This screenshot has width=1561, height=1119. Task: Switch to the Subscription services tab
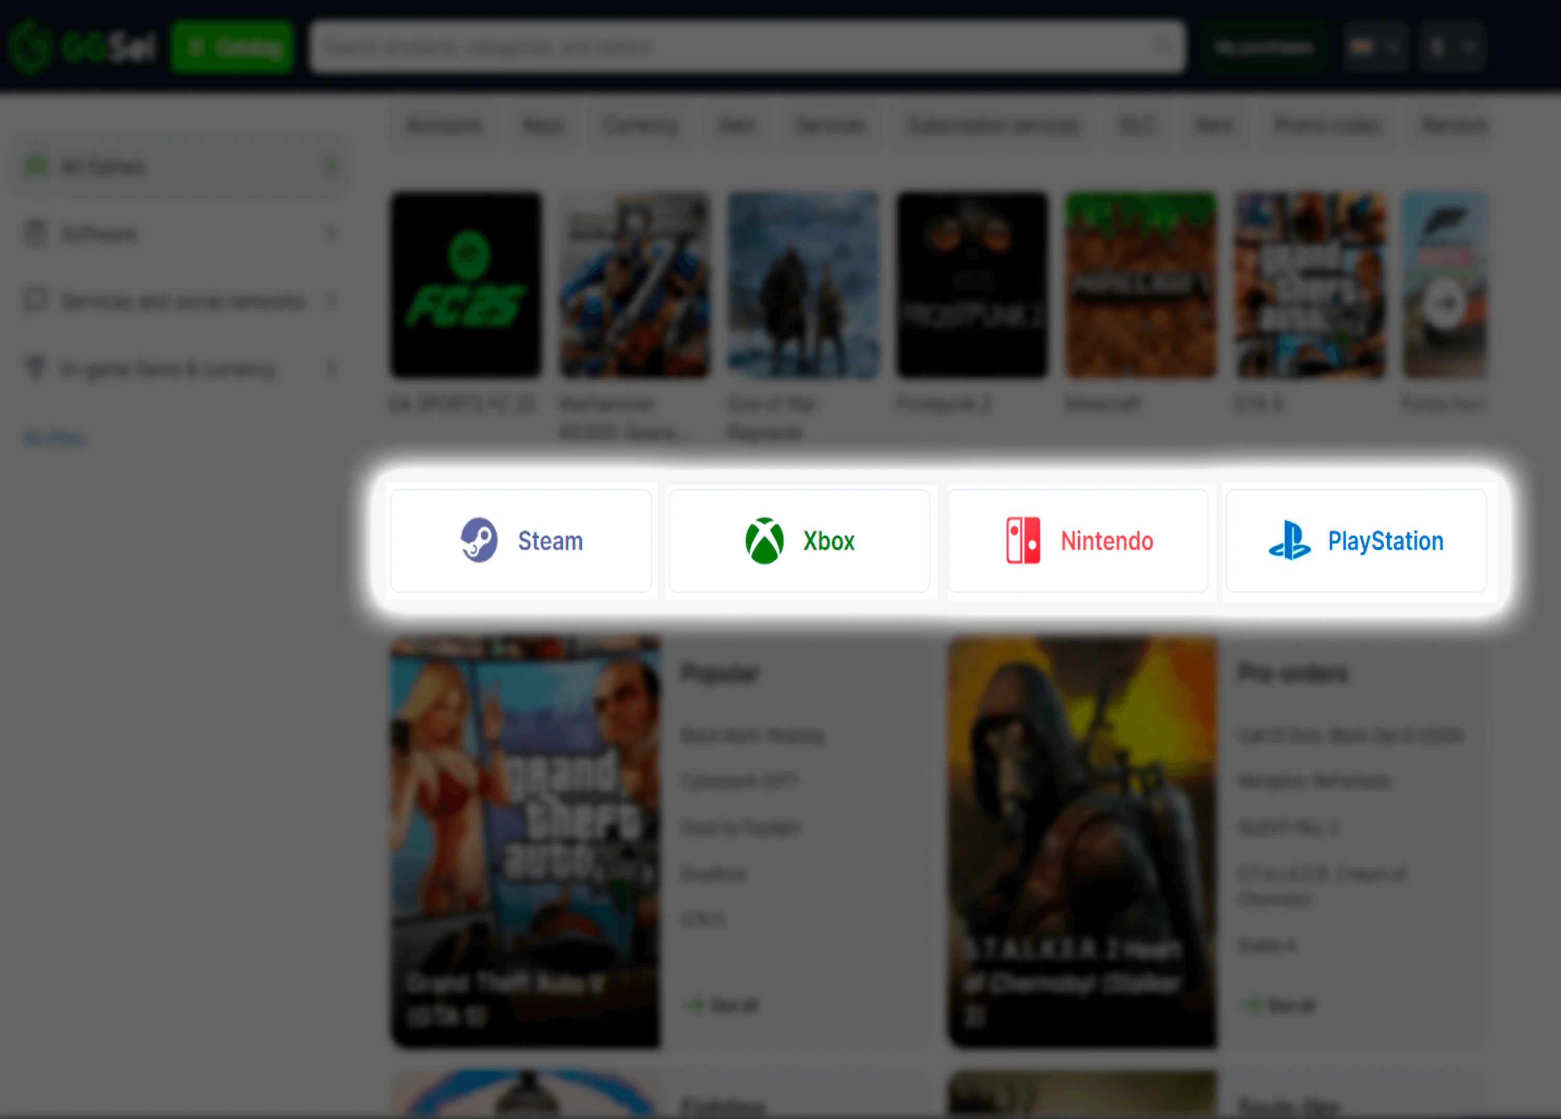tap(993, 125)
